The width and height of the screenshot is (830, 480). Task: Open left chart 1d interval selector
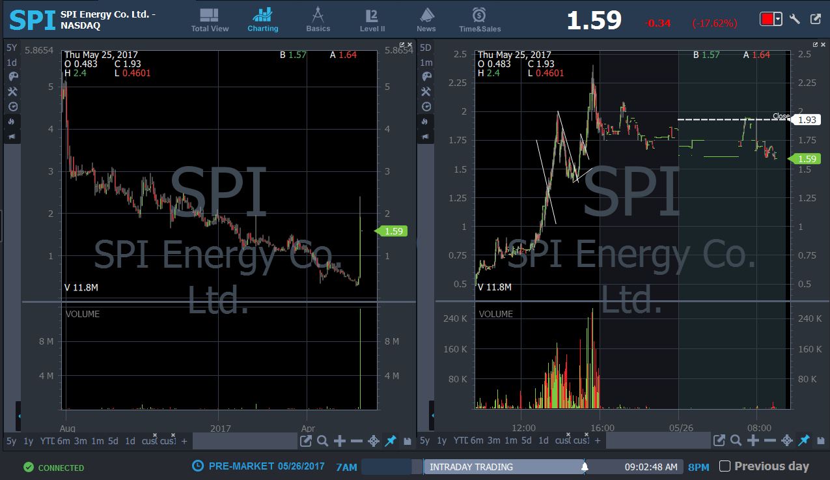tap(12, 63)
